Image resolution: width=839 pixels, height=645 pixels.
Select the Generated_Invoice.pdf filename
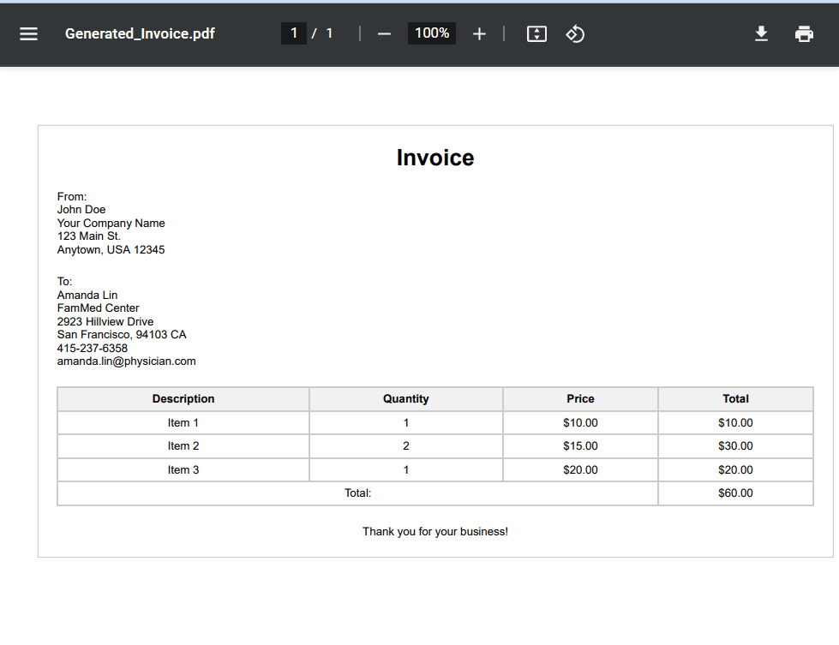[x=139, y=33]
